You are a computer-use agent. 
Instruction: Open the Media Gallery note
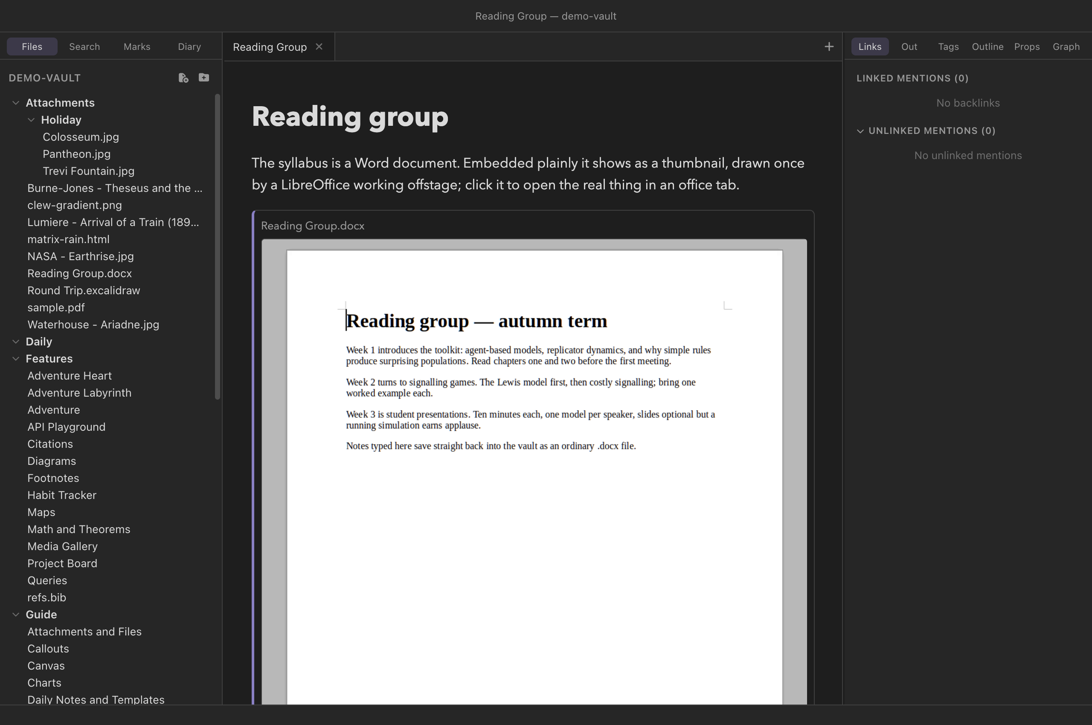(x=62, y=547)
